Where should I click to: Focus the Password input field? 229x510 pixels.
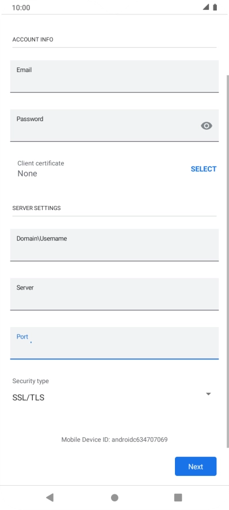(114, 125)
